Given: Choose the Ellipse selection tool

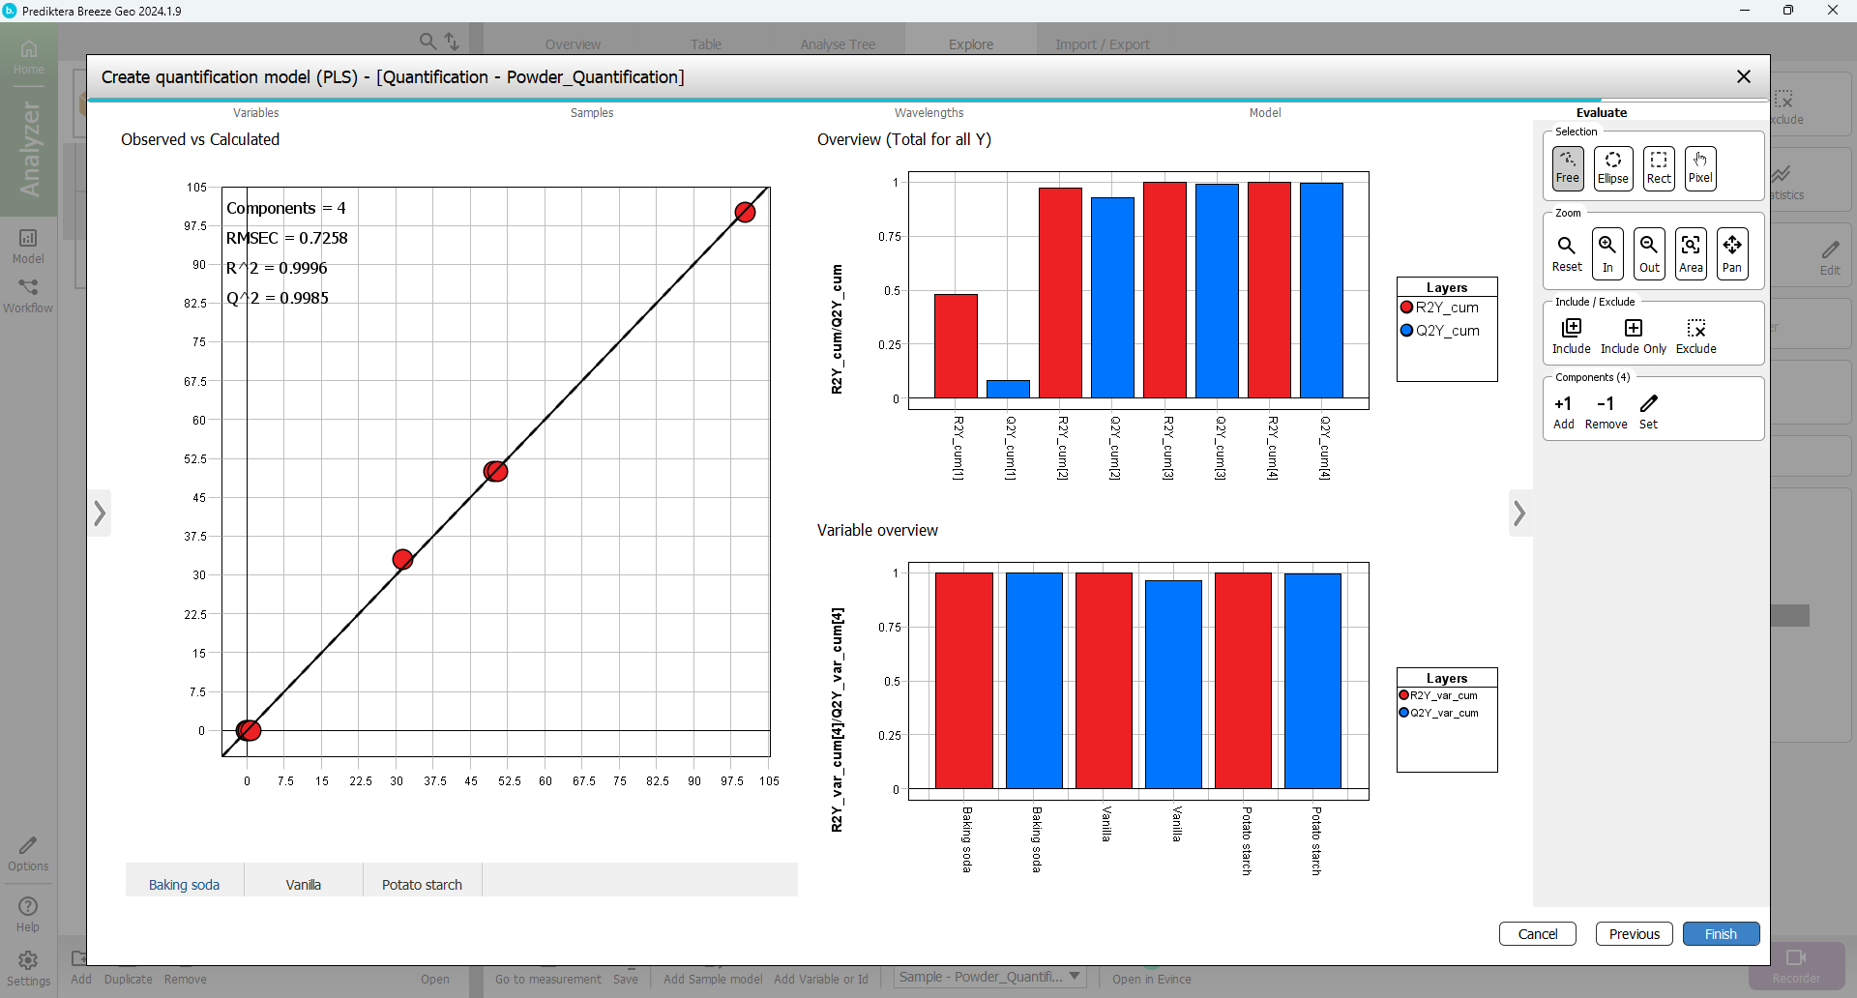Looking at the screenshot, I should 1612,168.
